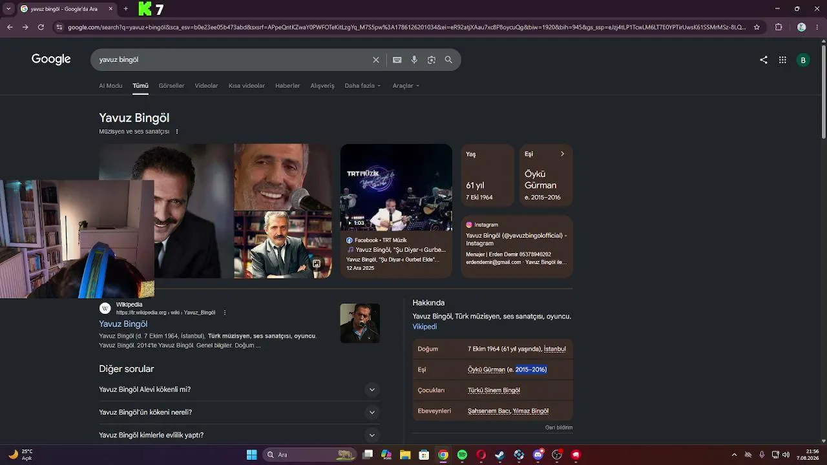The height and width of the screenshot is (465, 827).
Task: Open the Yılmaz Bingöl parent link
Action: (530, 411)
